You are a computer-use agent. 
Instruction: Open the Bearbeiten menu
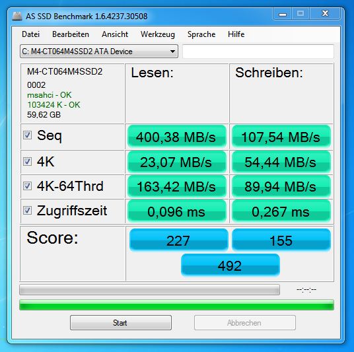tap(71, 34)
